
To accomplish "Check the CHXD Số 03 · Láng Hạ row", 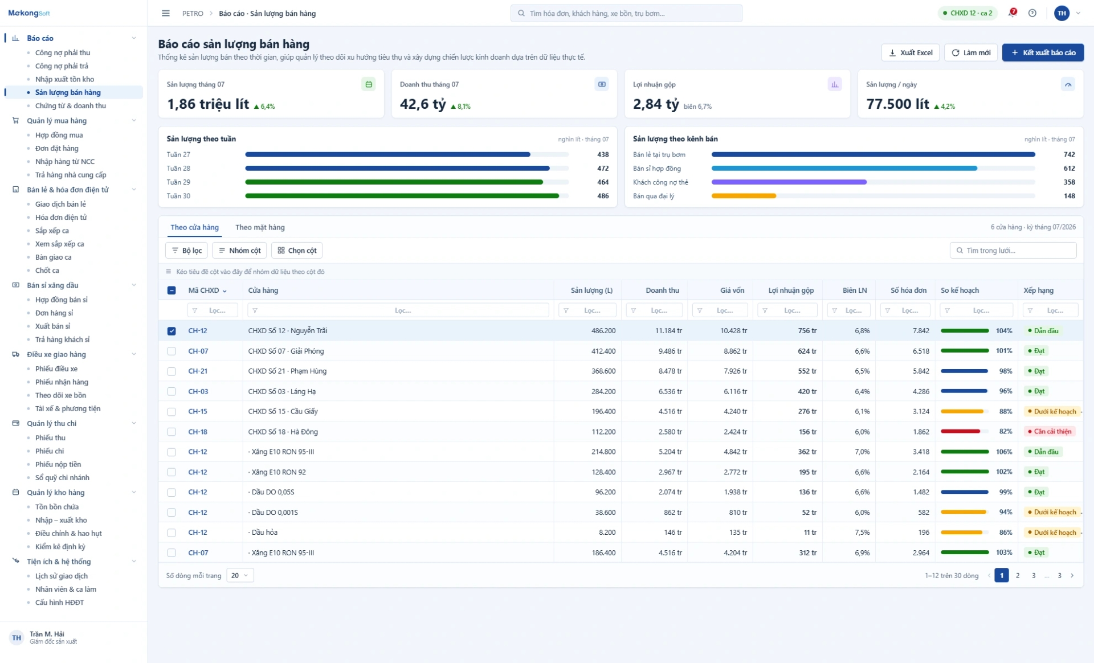I will tap(172, 391).
